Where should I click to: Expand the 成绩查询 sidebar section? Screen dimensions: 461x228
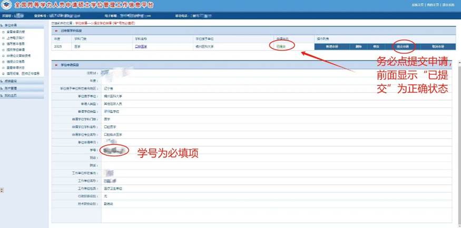[11, 82]
